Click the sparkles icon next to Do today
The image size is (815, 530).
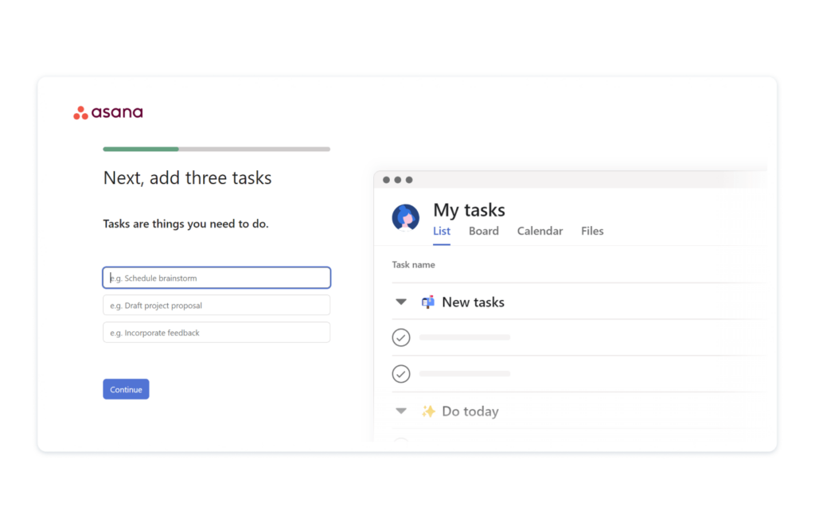428,411
